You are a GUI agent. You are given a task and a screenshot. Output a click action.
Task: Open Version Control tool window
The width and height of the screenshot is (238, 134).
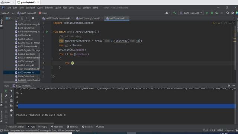click(x=15, y=127)
